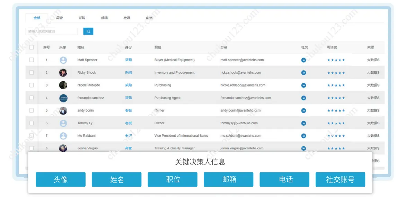Click Tommy Ly's default avatar icon
This screenshot has height=197, width=396.
click(63, 123)
